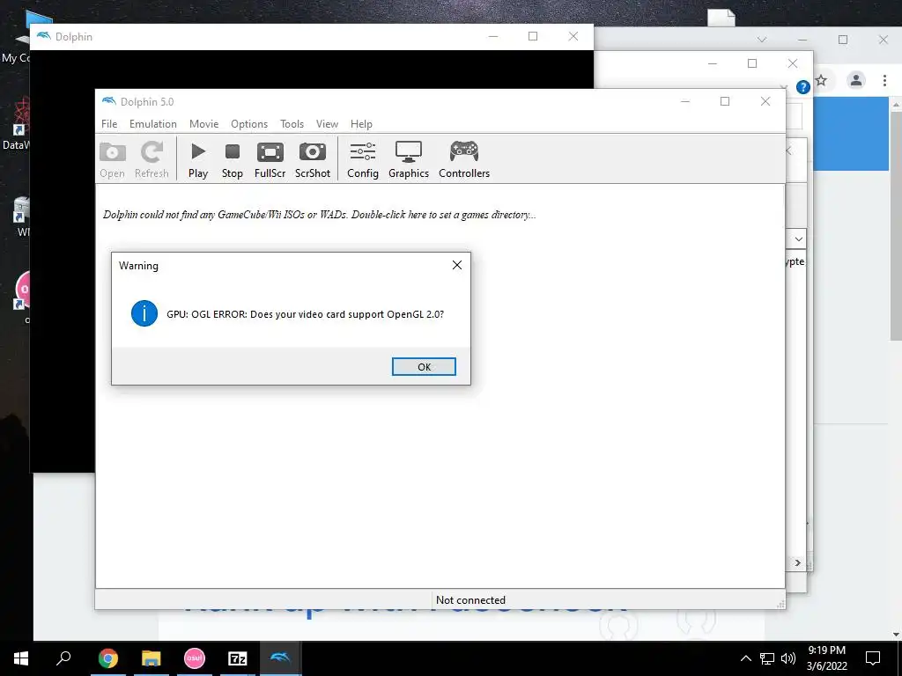Screen dimensions: 902x676
Task: Open Windows taskbar search
Action: [63, 658]
